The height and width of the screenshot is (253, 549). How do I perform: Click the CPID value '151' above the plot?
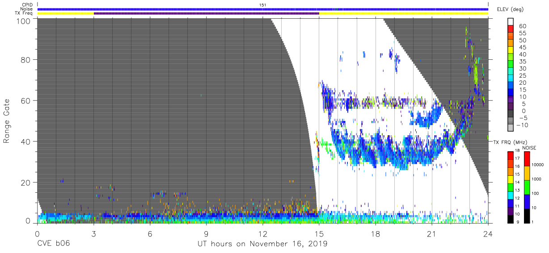click(x=263, y=4)
